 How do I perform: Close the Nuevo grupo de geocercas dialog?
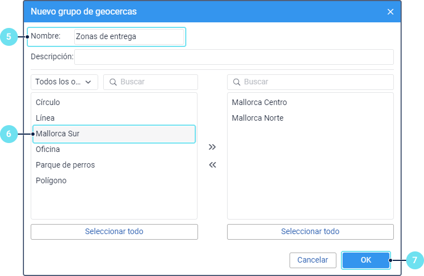tap(391, 12)
